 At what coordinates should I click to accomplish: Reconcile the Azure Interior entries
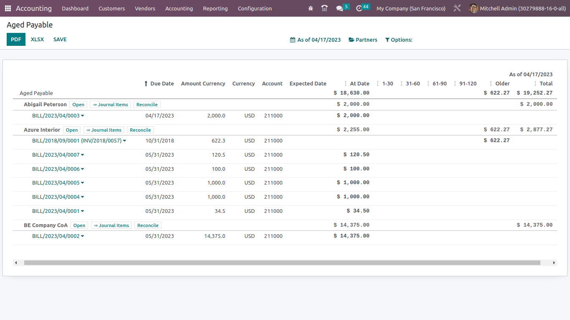[x=140, y=130]
